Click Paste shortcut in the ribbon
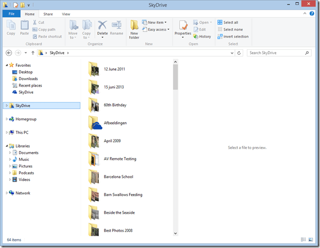Viewport: 320px width, 248px height. 47,36
